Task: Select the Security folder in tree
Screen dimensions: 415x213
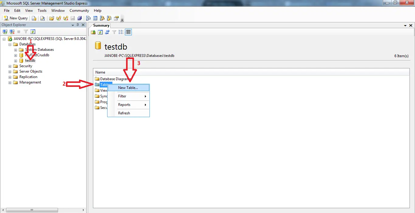Action: pyautogui.click(x=26, y=66)
